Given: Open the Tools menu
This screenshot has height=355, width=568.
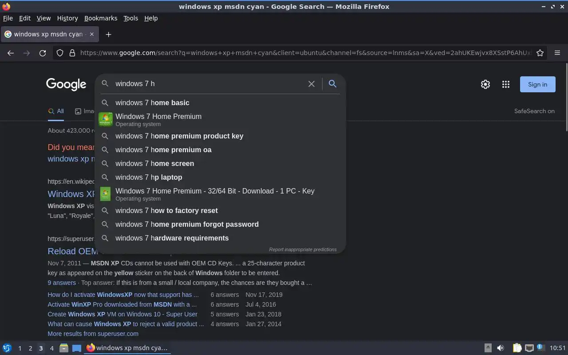Looking at the screenshot, I should [x=130, y=18].
